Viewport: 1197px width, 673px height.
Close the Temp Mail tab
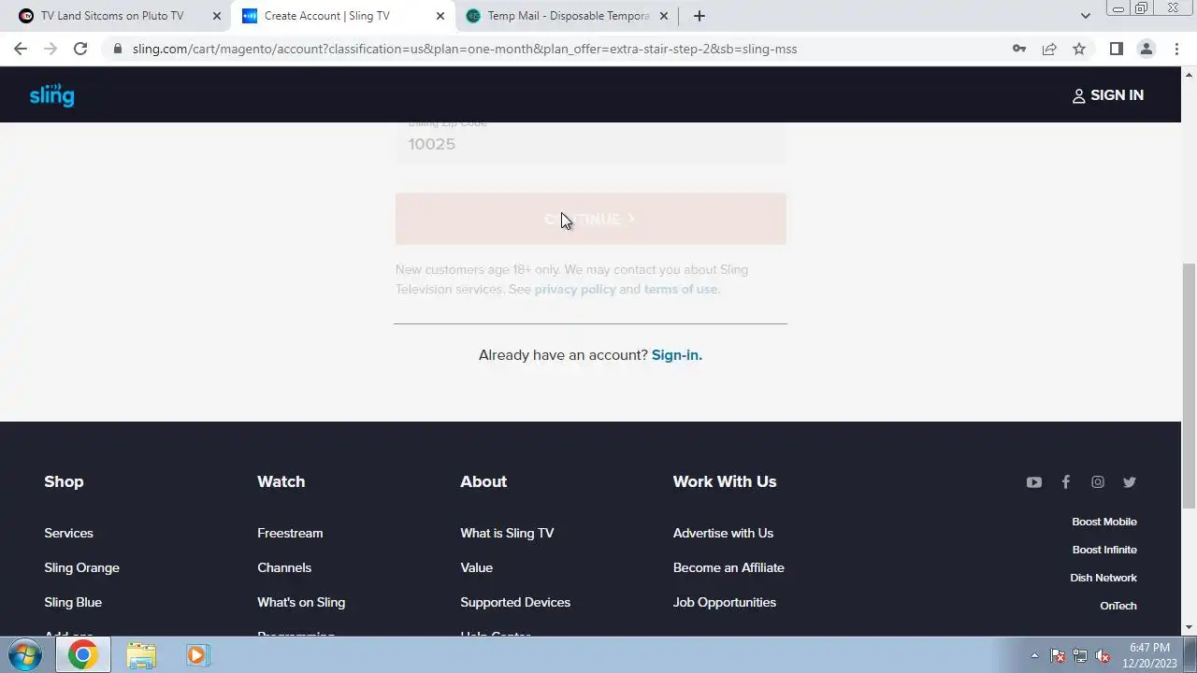pos(663,16)
